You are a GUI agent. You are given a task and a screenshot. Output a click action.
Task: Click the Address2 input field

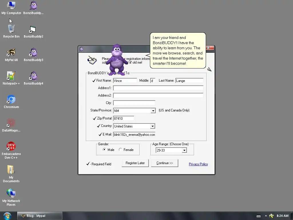158,96
